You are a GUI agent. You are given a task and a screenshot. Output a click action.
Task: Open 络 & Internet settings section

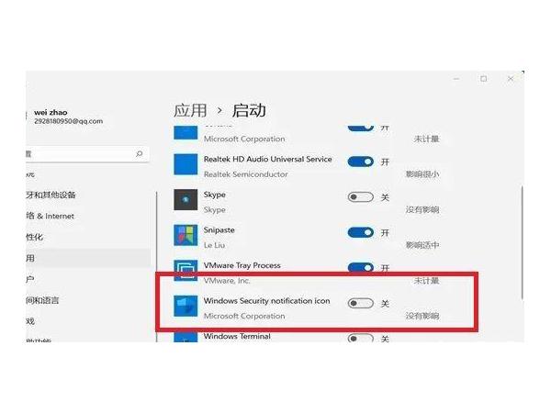pyautogui.click(x=50, y=216)
